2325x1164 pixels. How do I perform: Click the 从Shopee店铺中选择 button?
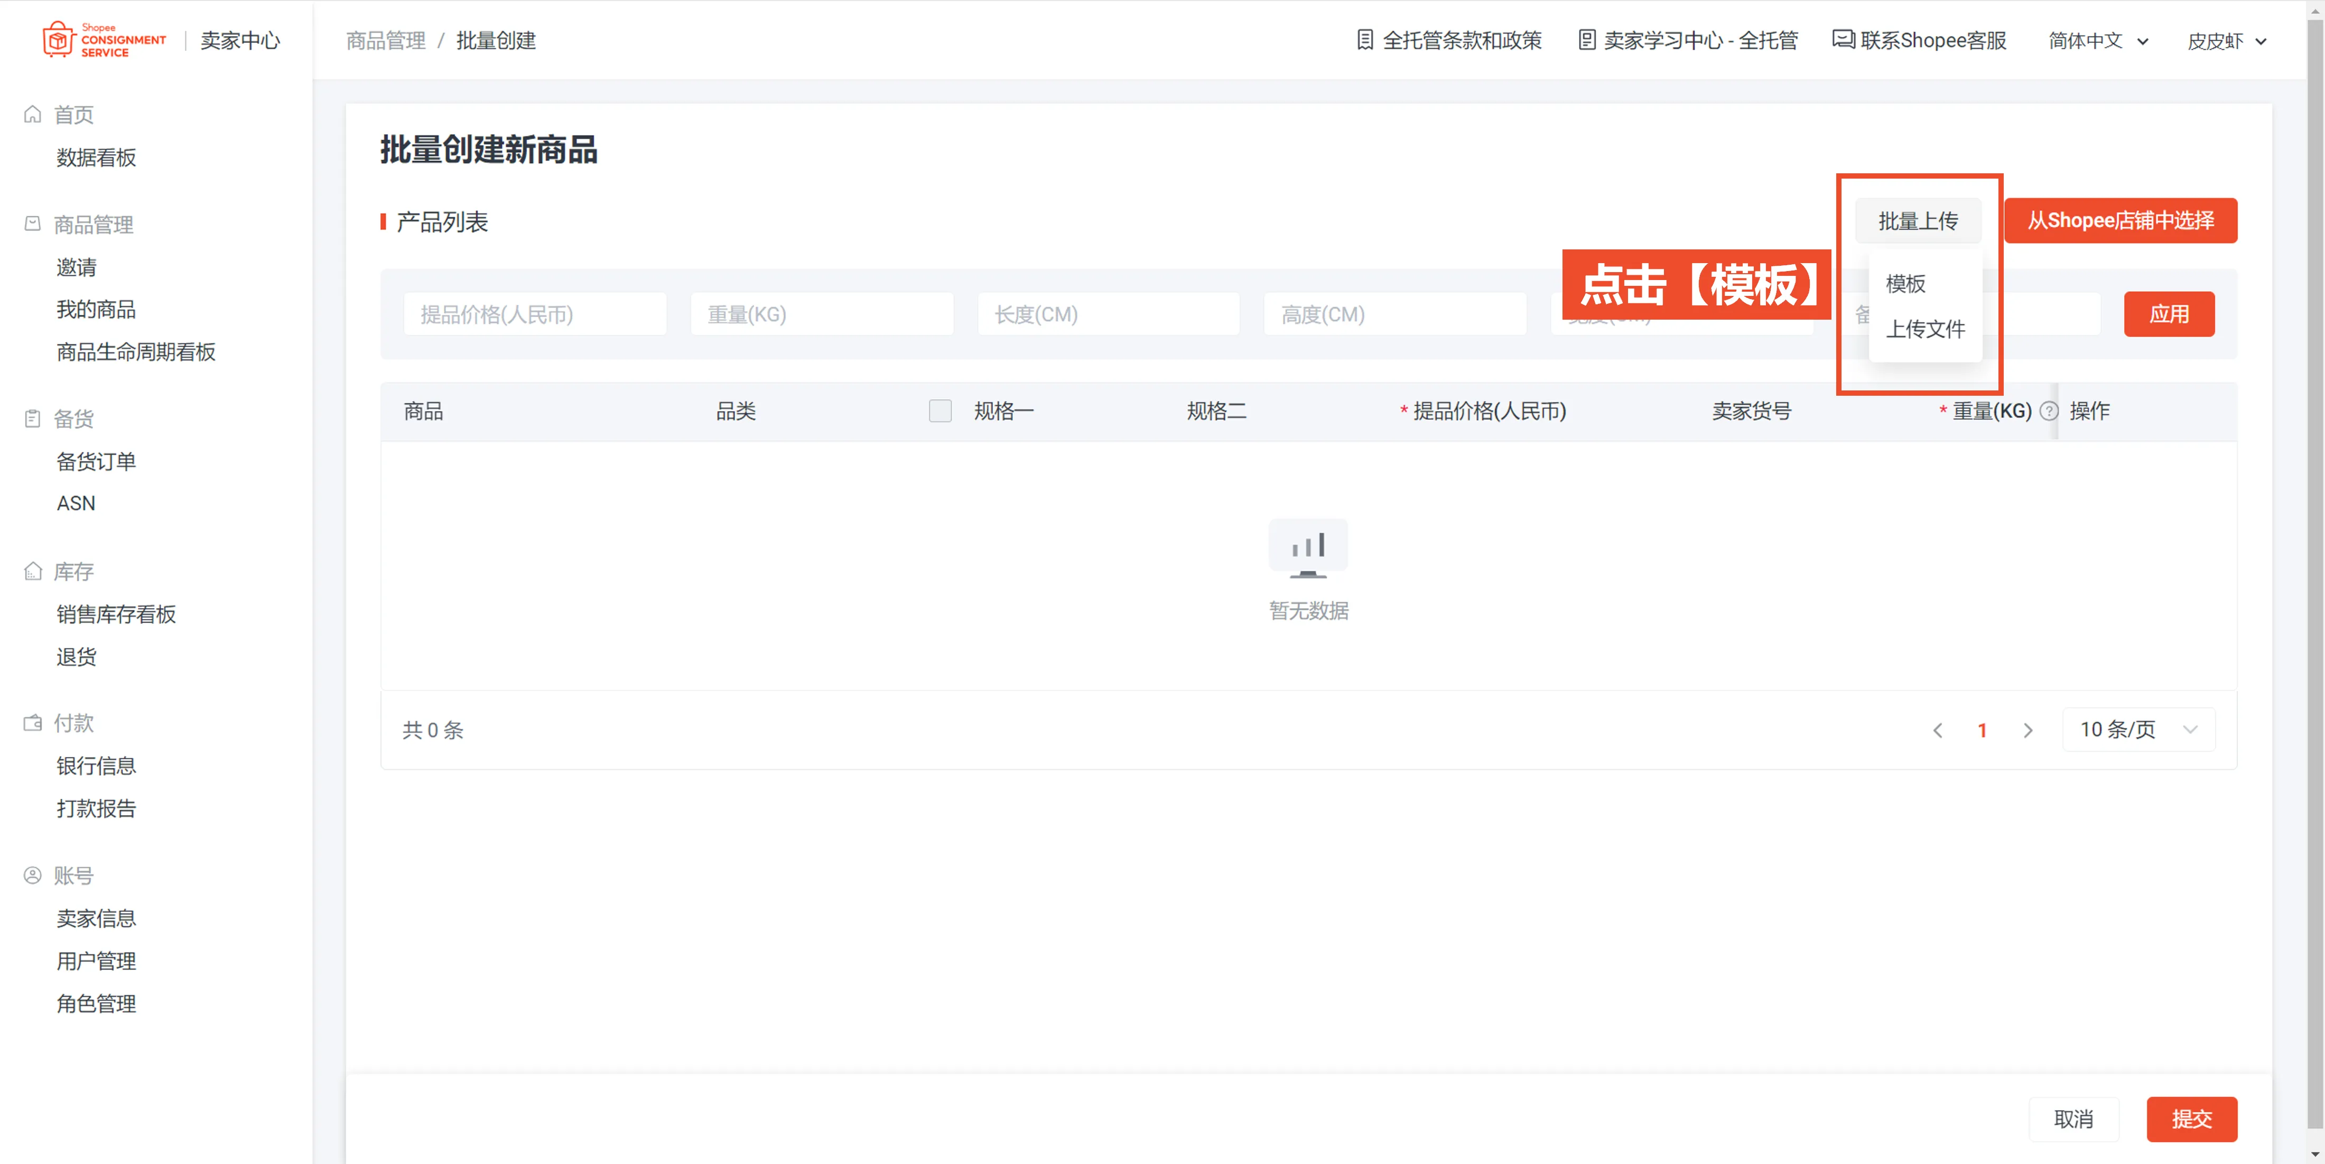[x=2121, y=220]
